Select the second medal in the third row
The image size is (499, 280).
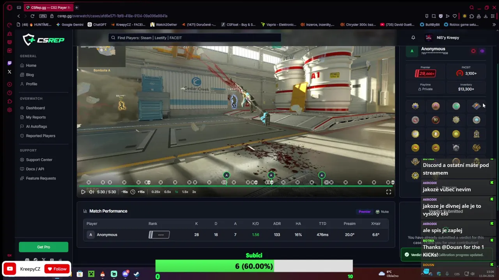(x=435, y=134)
